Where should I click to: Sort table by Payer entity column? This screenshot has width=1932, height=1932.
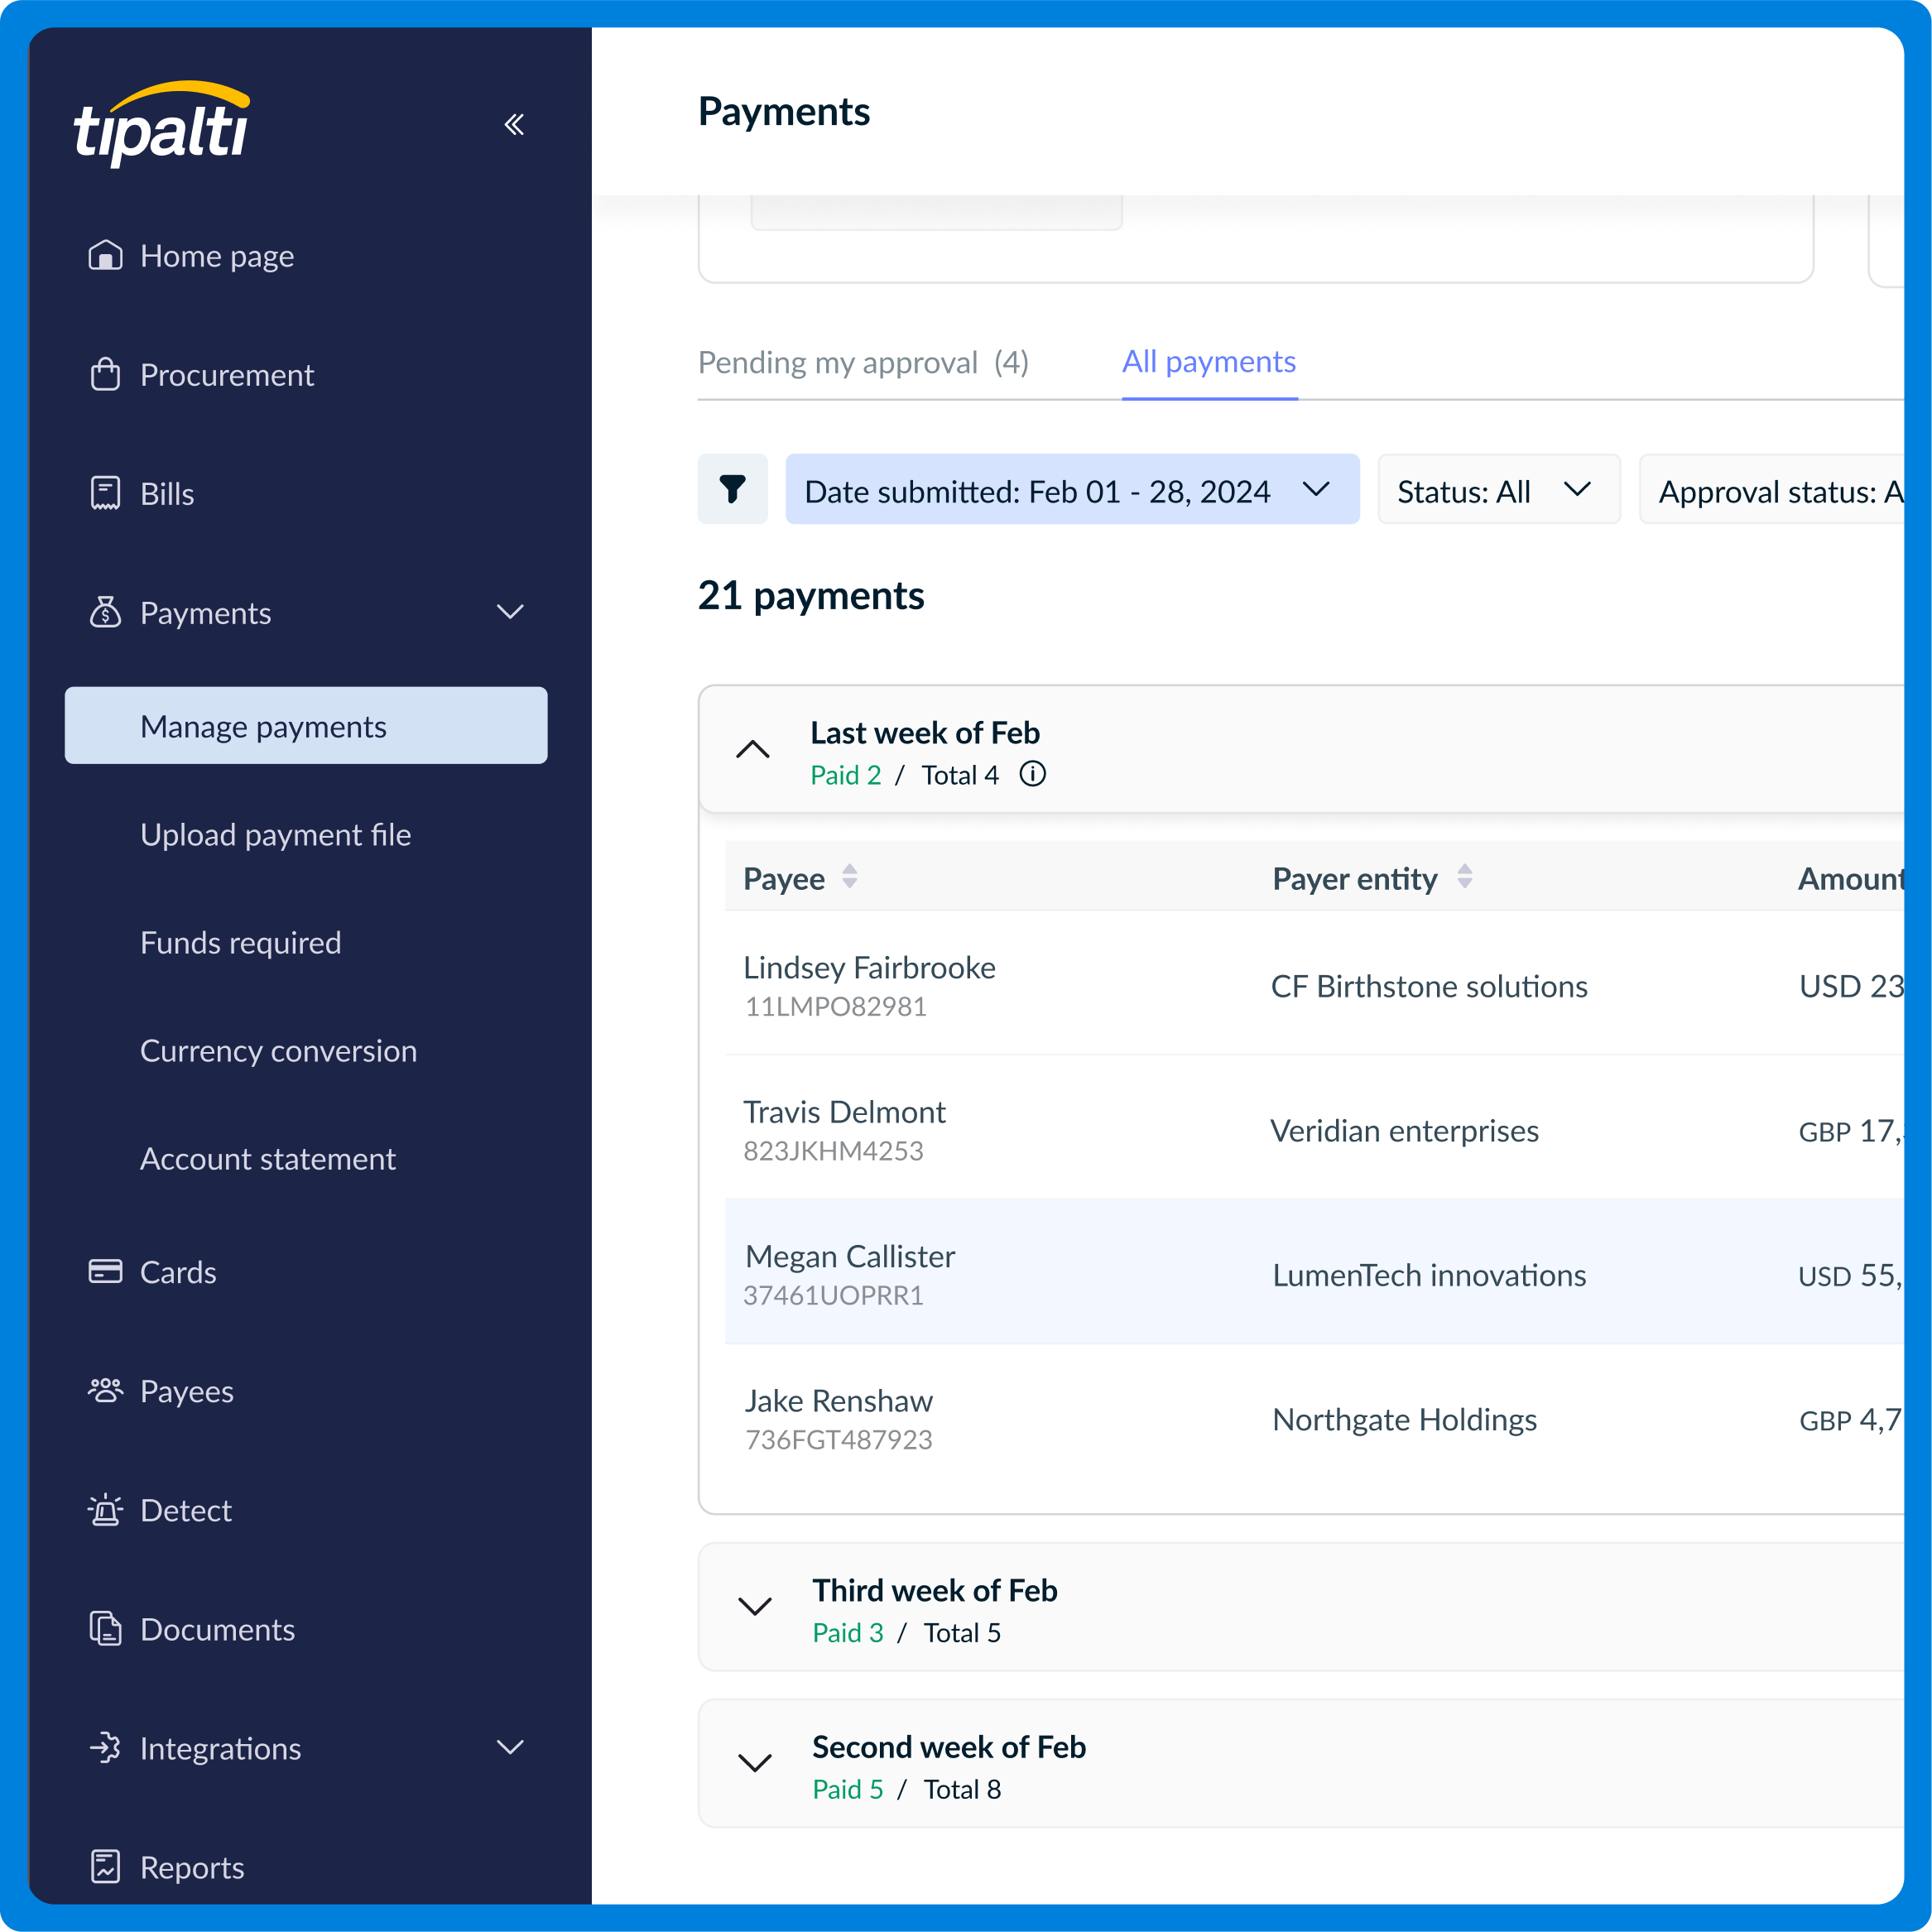click(x=1464, y=878)
